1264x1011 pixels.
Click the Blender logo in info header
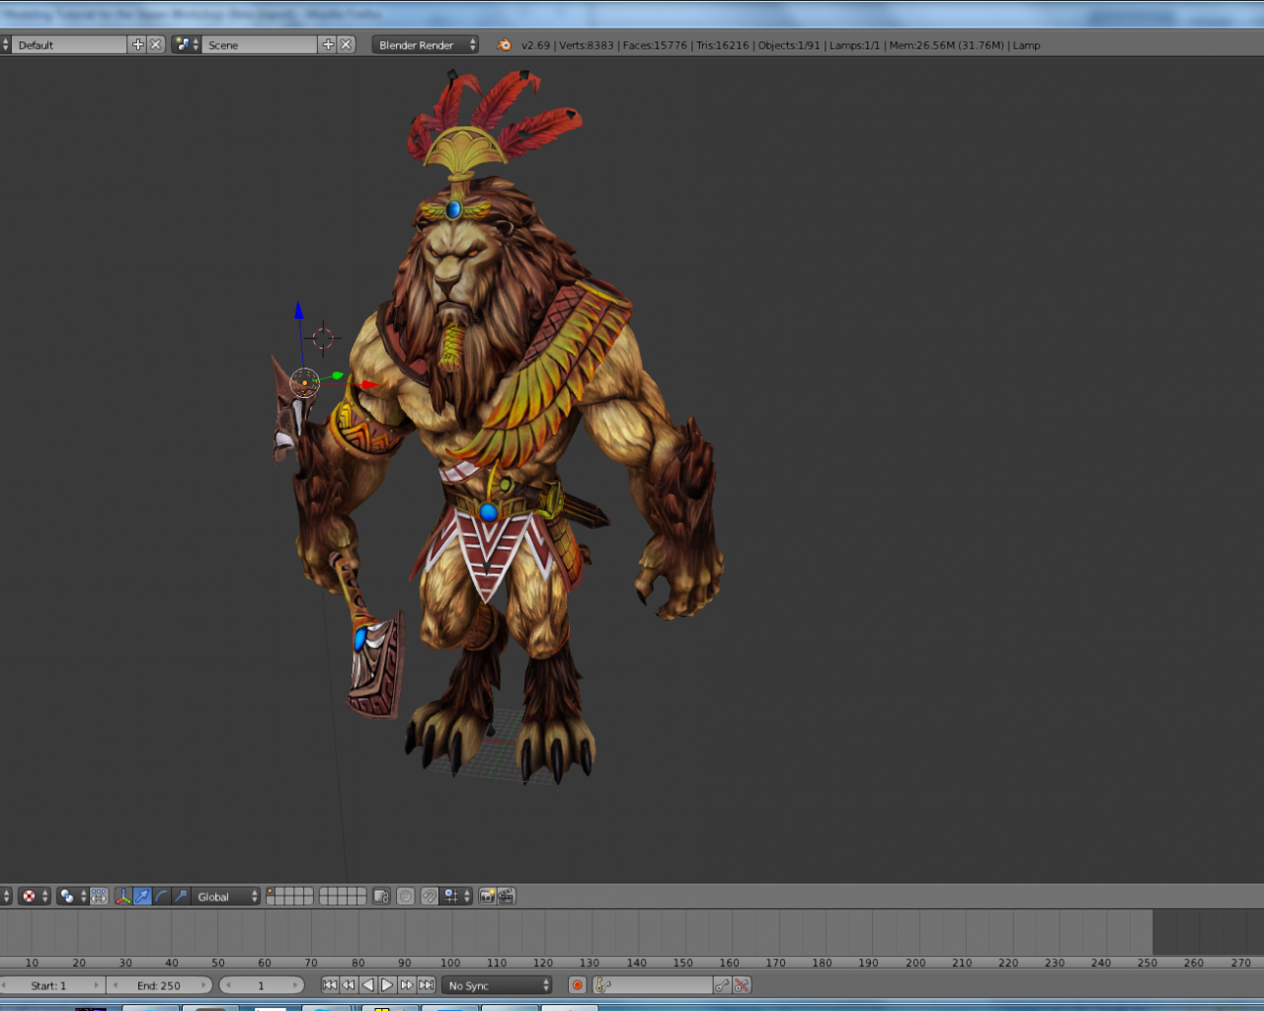coord(505,44)
